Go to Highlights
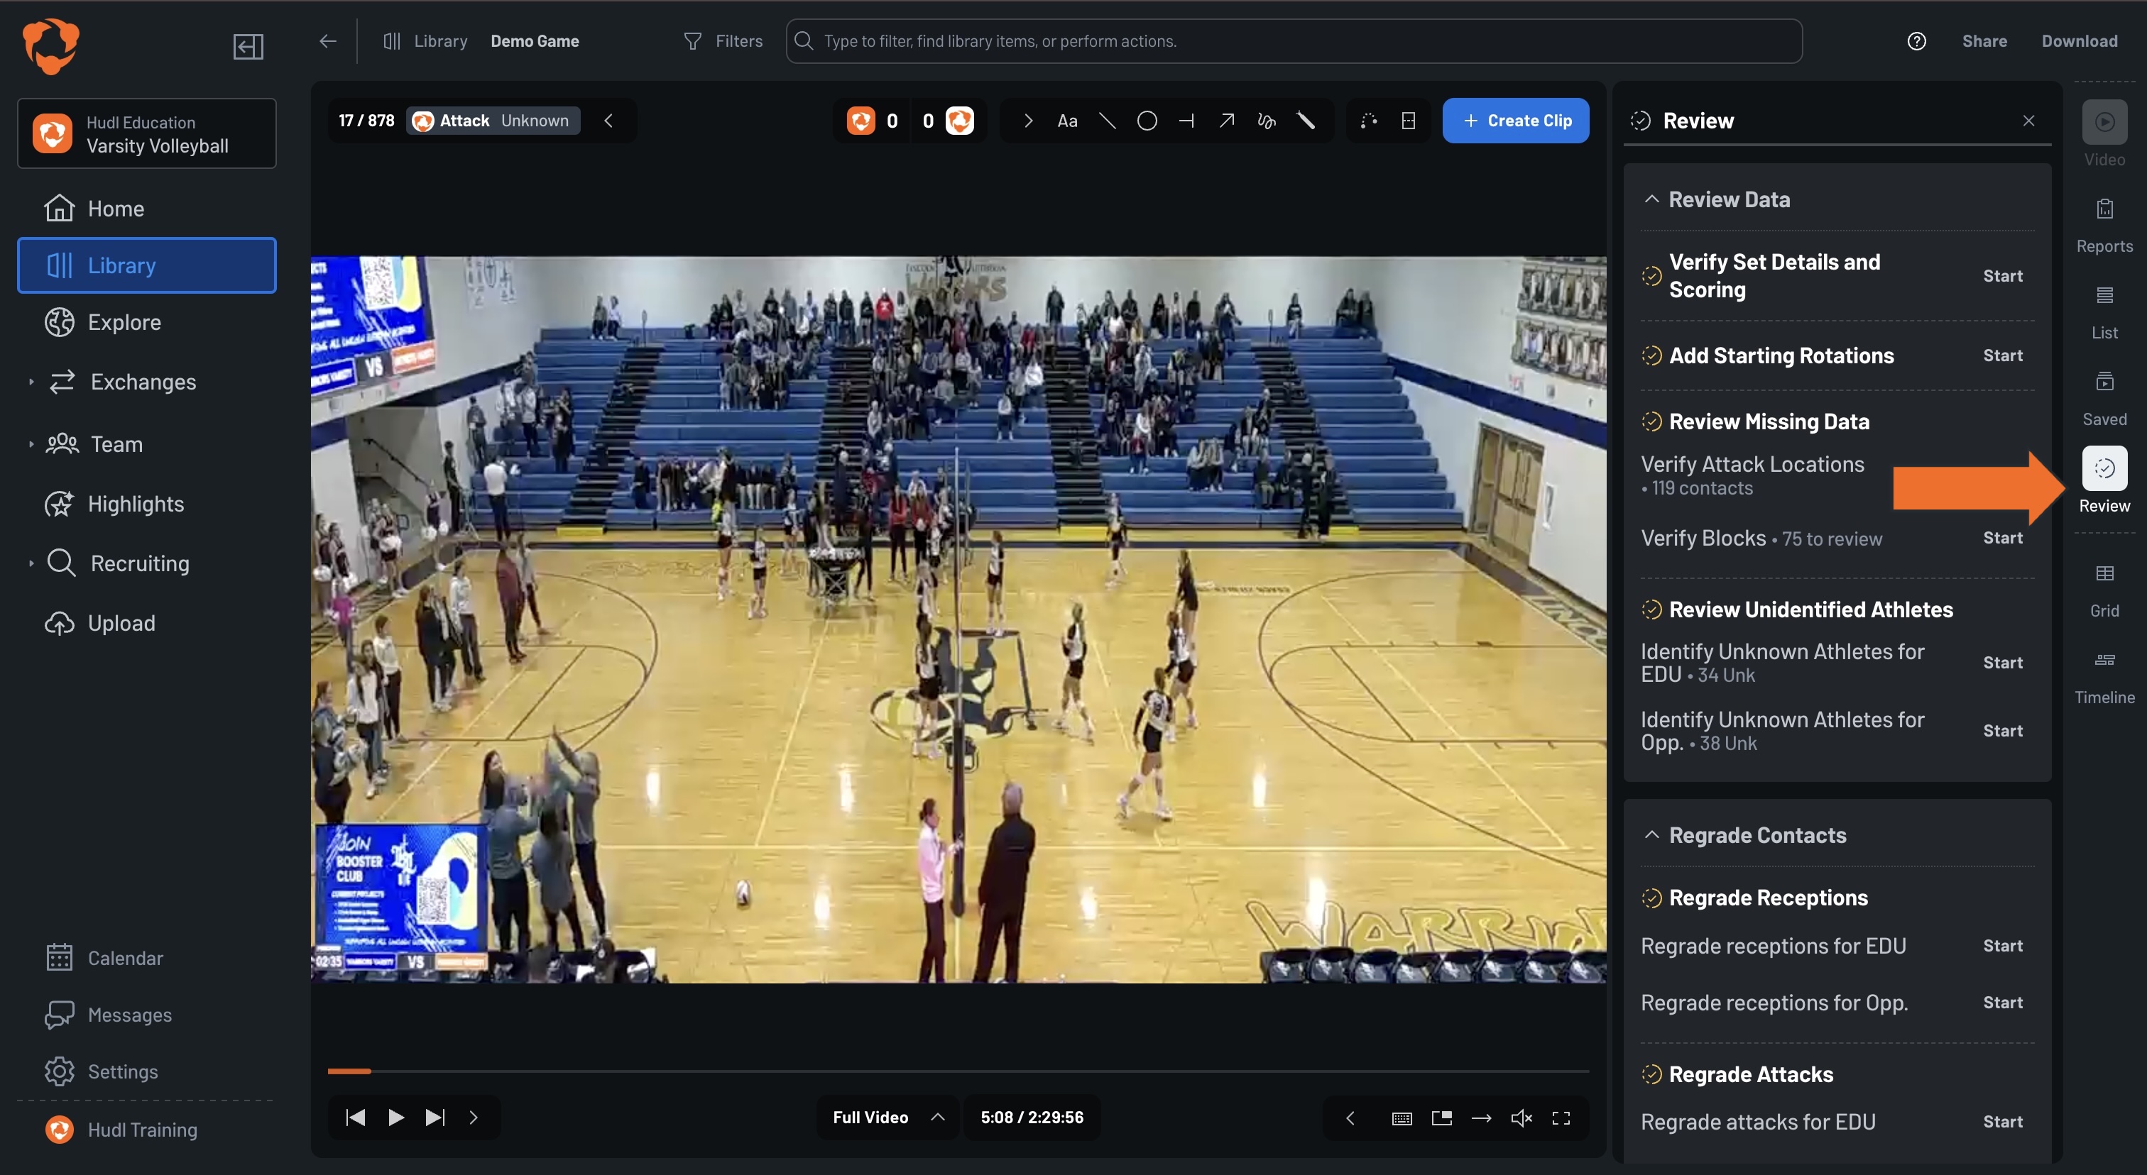This screenshot has height=1175, width=2147. (x=147, y=504)
